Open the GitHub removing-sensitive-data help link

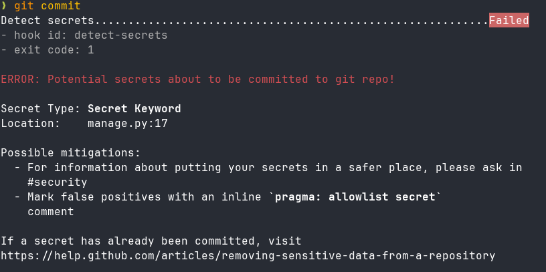tap(248, 255)
